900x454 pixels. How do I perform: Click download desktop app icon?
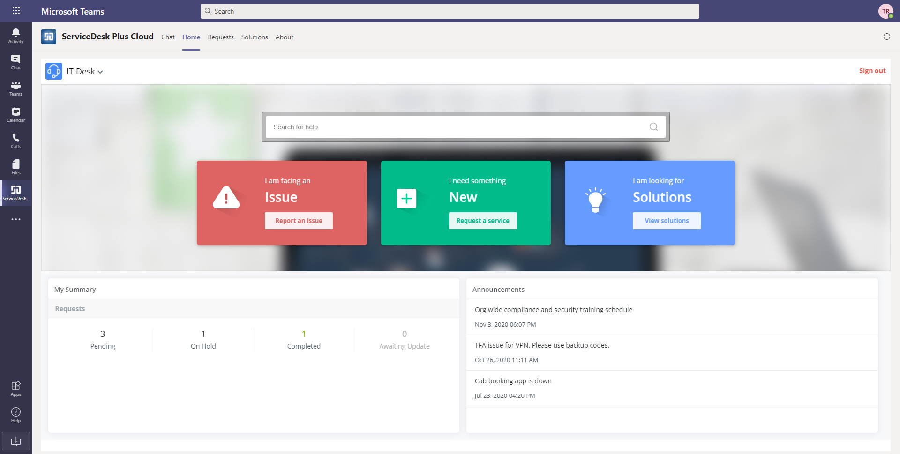click(16, 441)
